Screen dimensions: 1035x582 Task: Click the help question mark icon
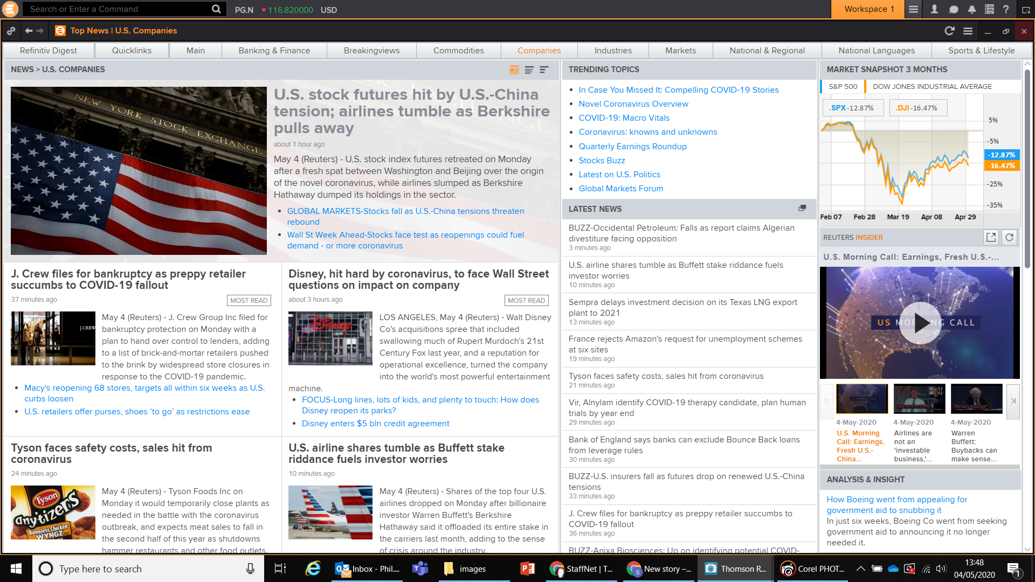click(1006, 9)
